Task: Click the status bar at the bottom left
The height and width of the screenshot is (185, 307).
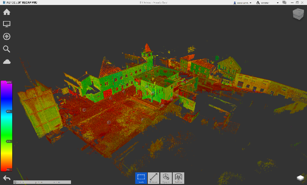Action: coord(36,182)
